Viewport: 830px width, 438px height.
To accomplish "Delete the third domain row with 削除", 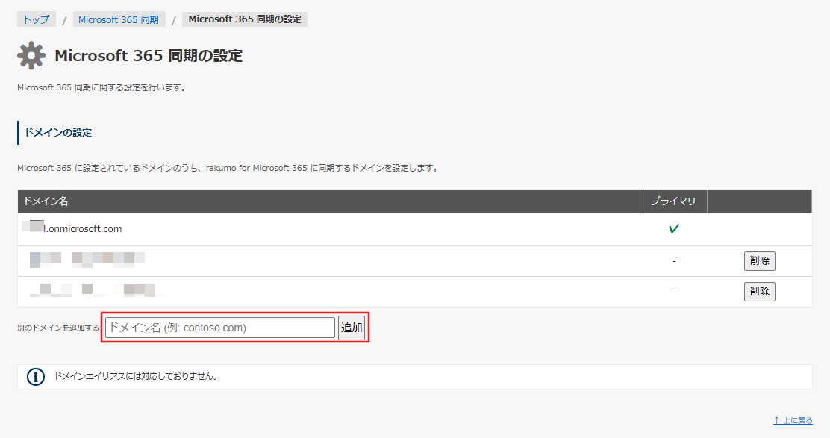I will tap(760, 292).
